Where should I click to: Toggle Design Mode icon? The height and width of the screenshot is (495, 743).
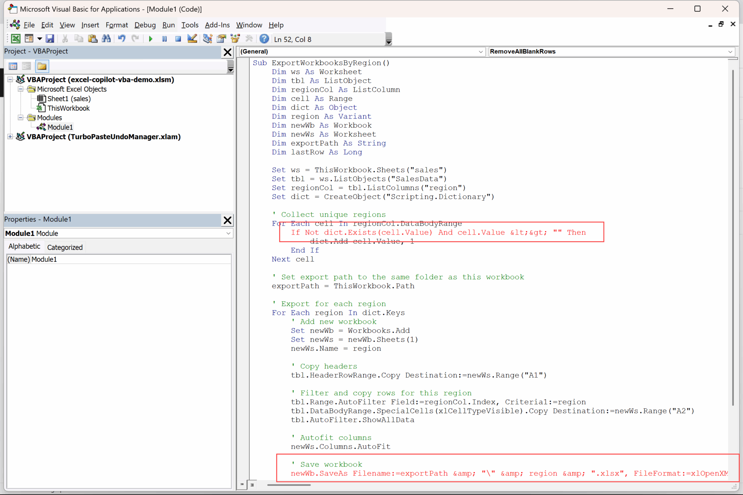192,39
